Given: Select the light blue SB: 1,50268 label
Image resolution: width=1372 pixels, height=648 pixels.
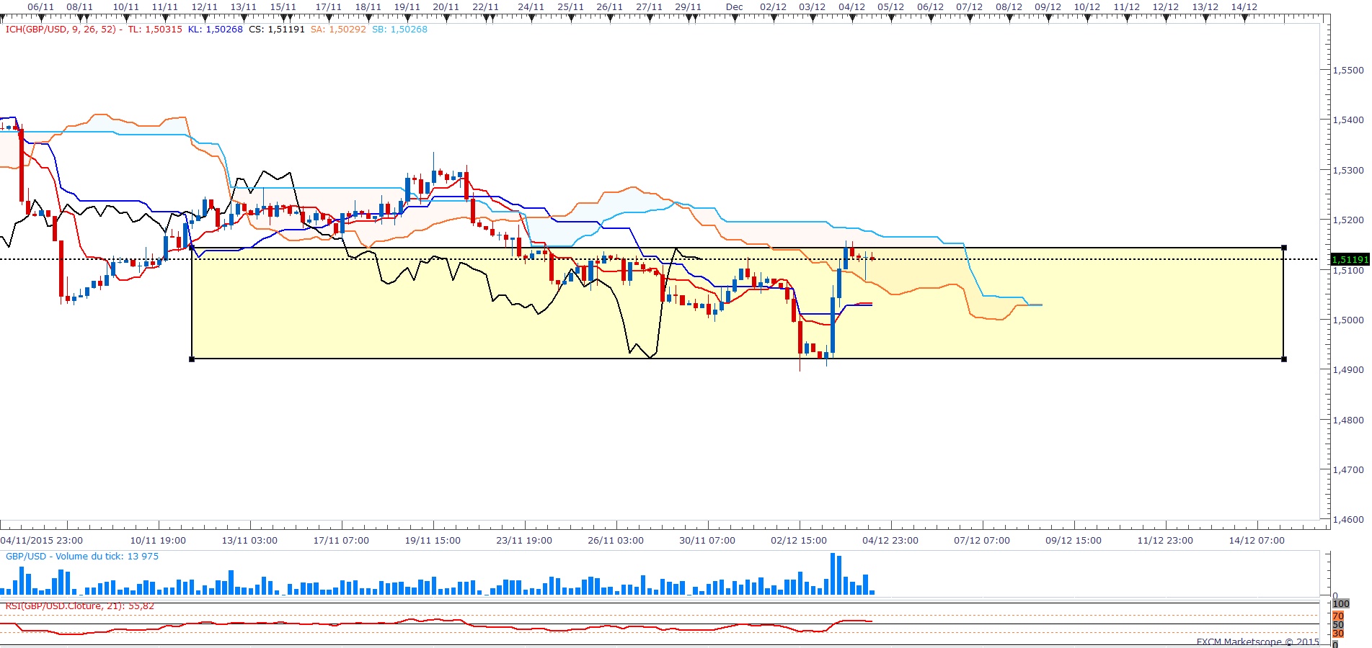Looking at the screenshot, I should pyautogui.click(x=399, y=30).
